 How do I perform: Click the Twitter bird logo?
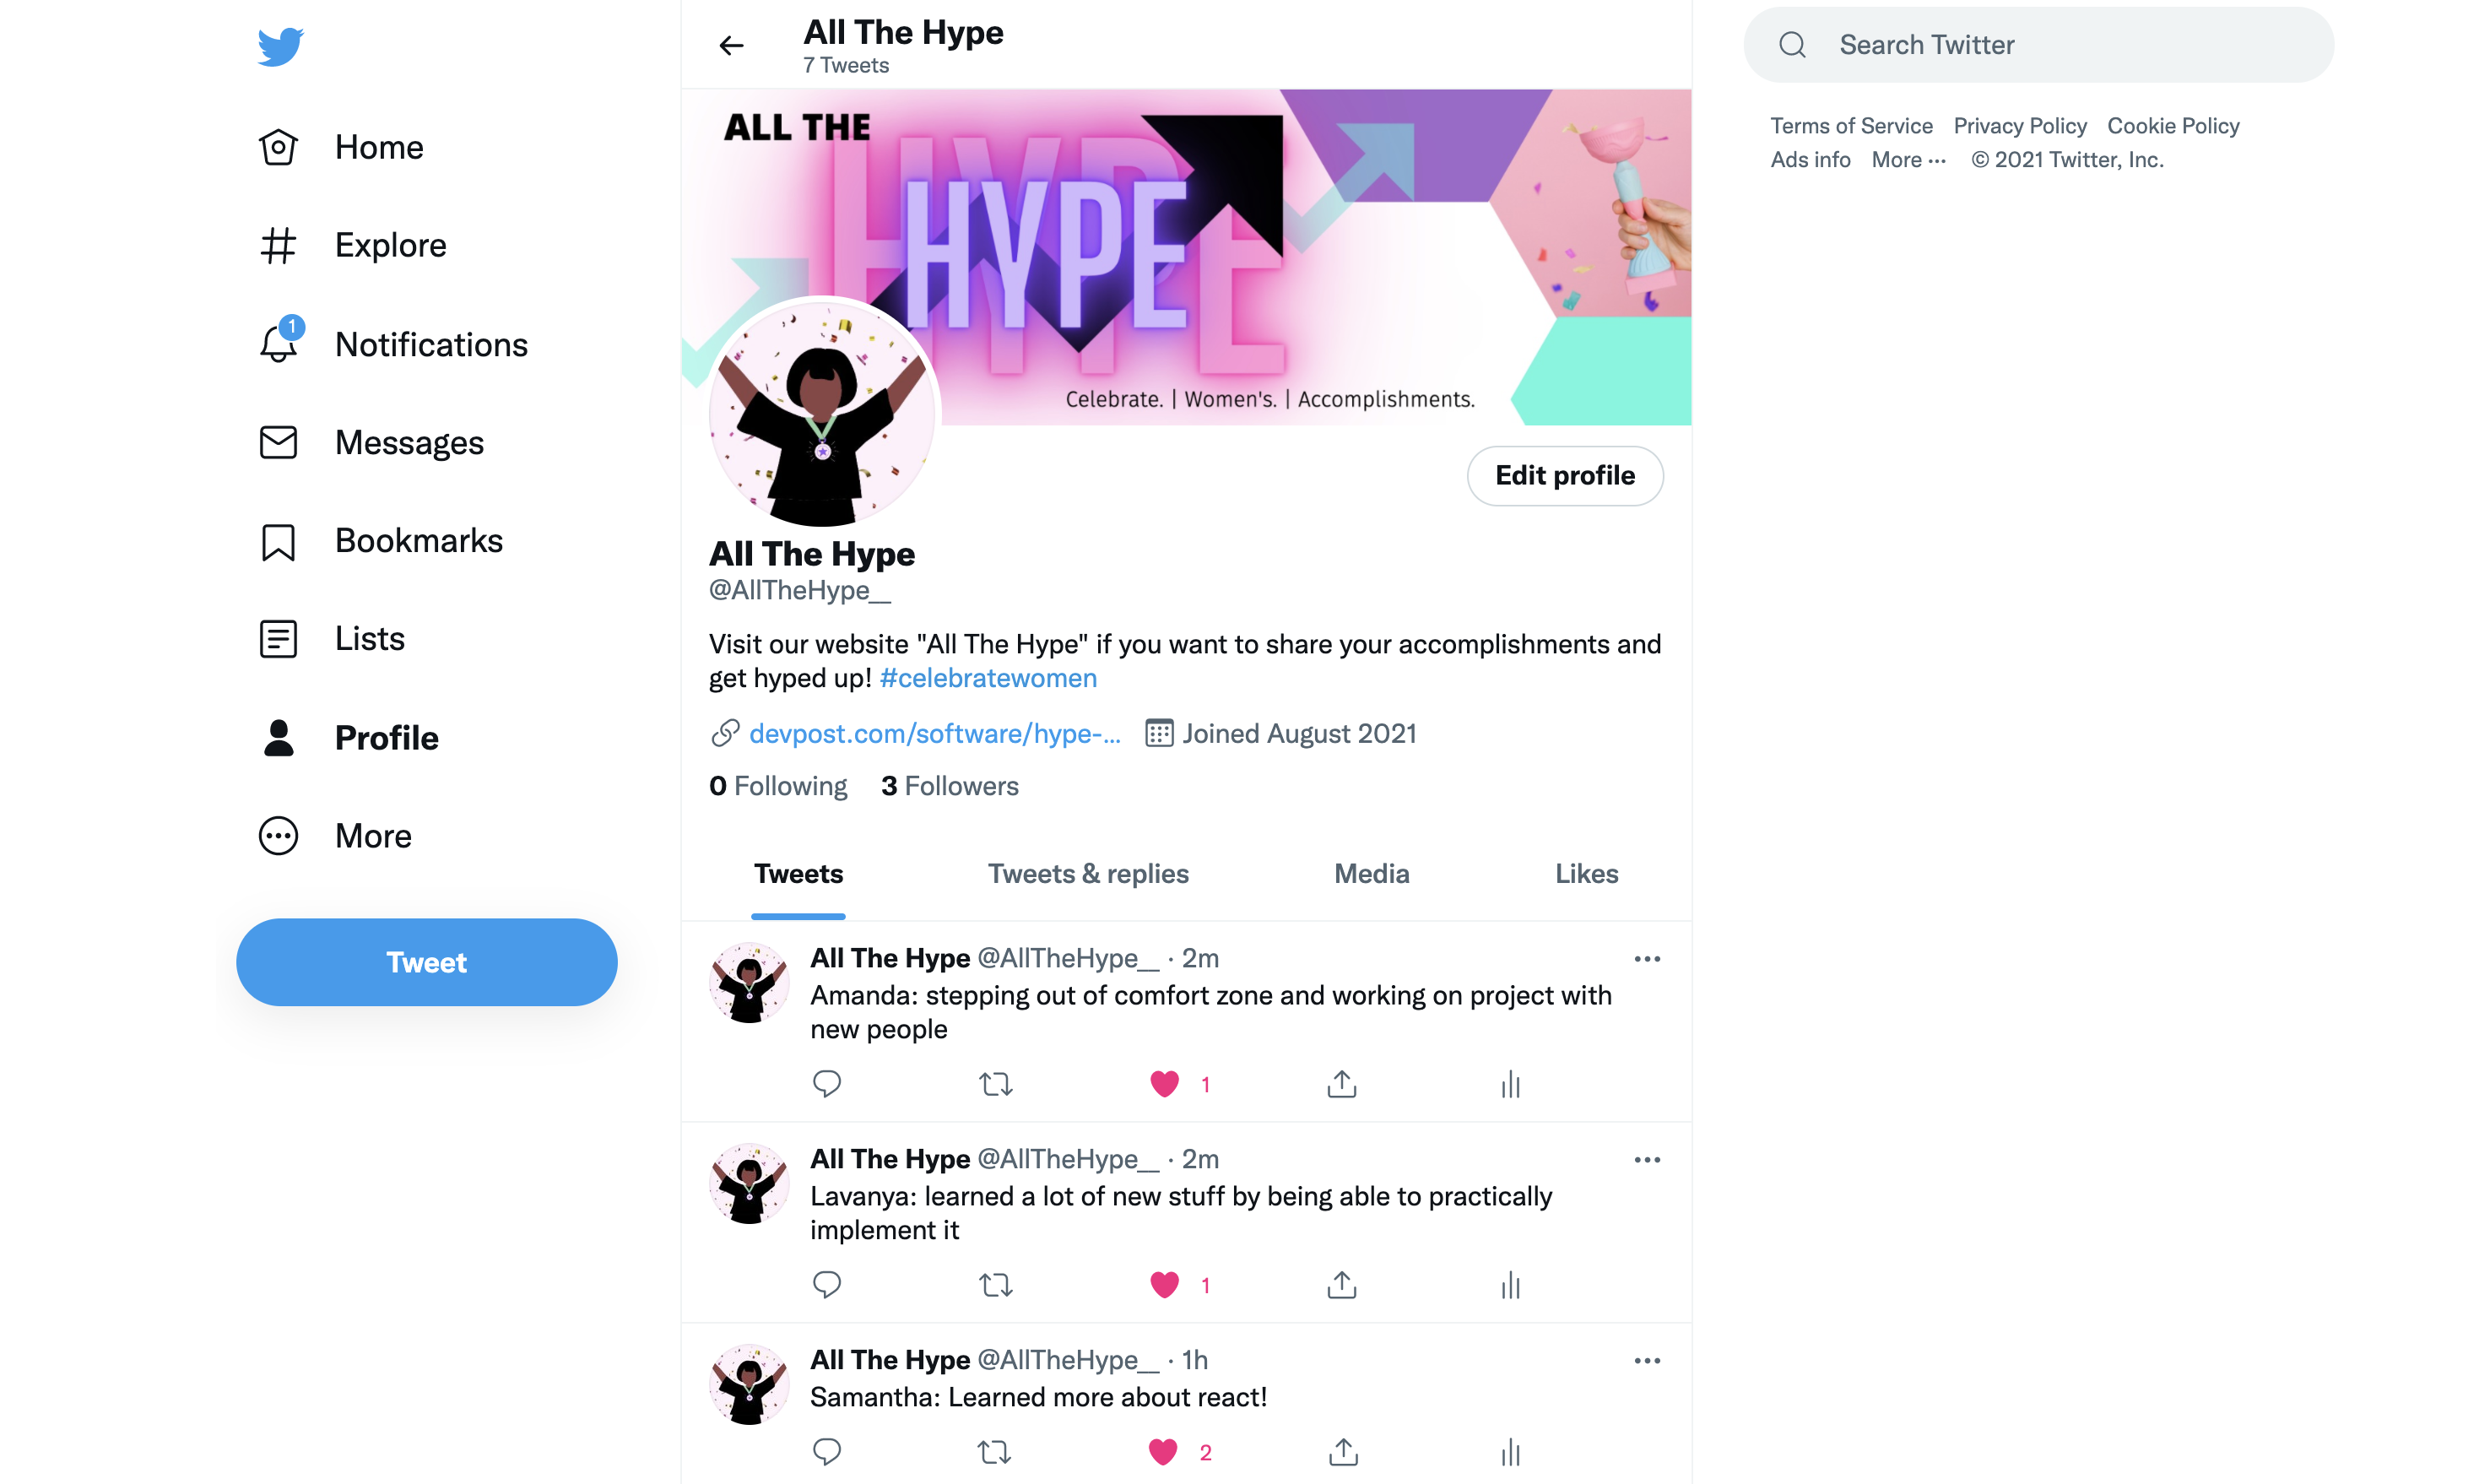coord(280,46)
